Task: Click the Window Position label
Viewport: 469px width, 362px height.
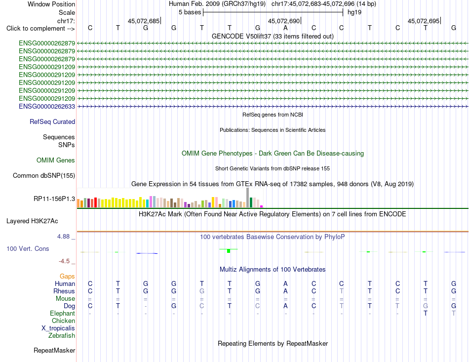Action: pyautogui.click(x=51, y=4)
